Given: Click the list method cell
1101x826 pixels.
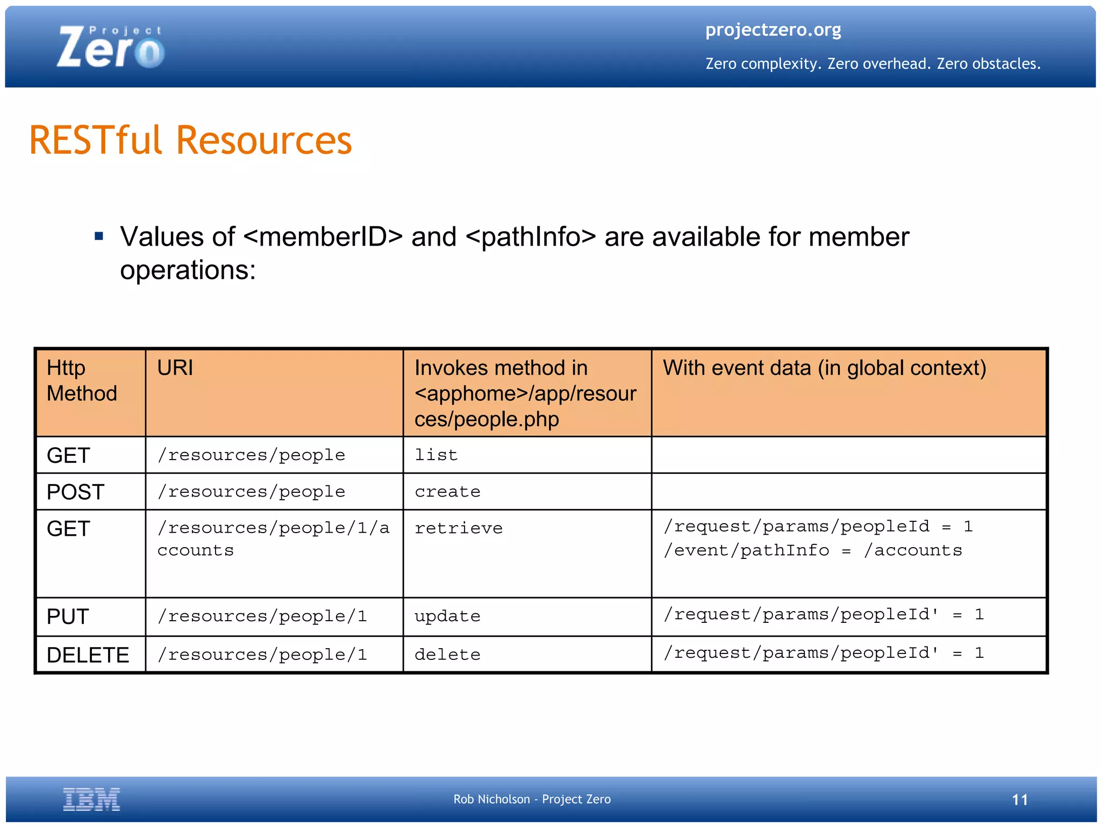Looking at the screenshot, I should (x=436, y=455).
